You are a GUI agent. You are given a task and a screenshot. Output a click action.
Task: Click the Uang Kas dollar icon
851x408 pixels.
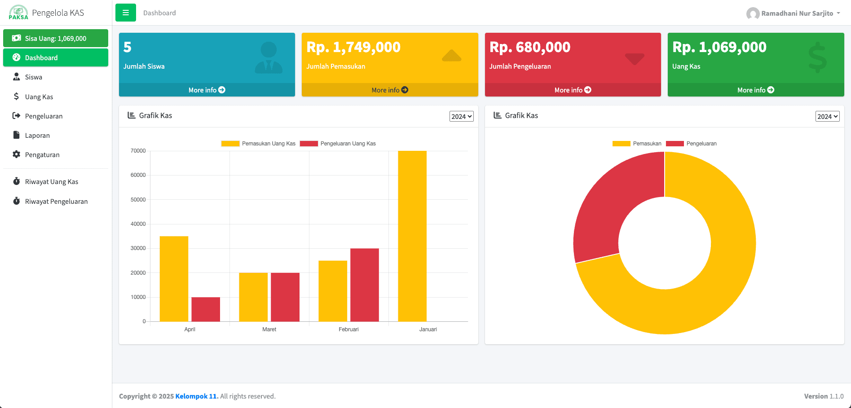coord(17,97)
